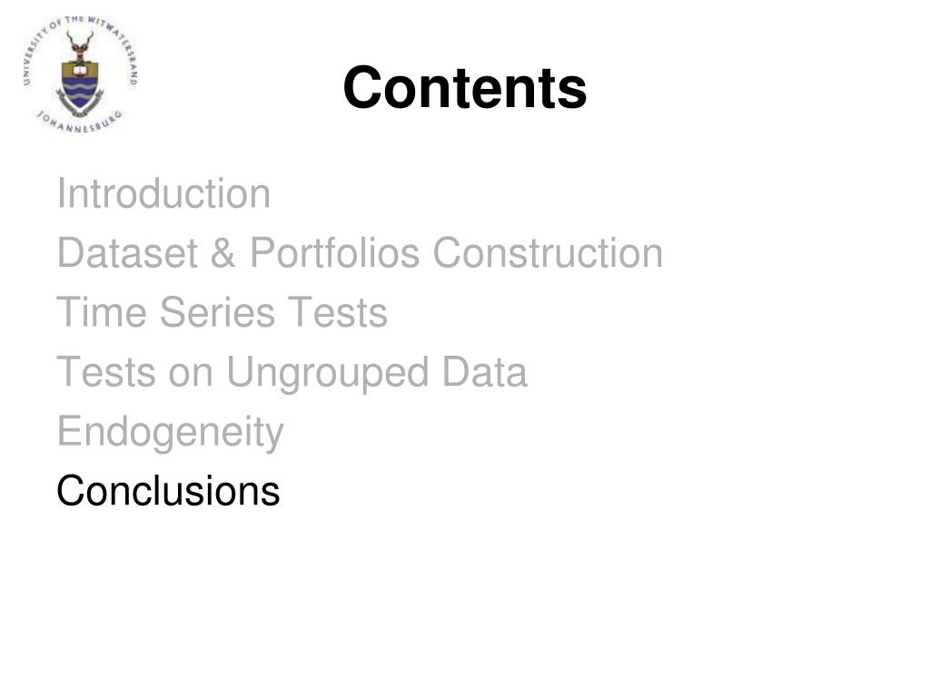
Task: Click the word 'Construction'
Action: 548,253
